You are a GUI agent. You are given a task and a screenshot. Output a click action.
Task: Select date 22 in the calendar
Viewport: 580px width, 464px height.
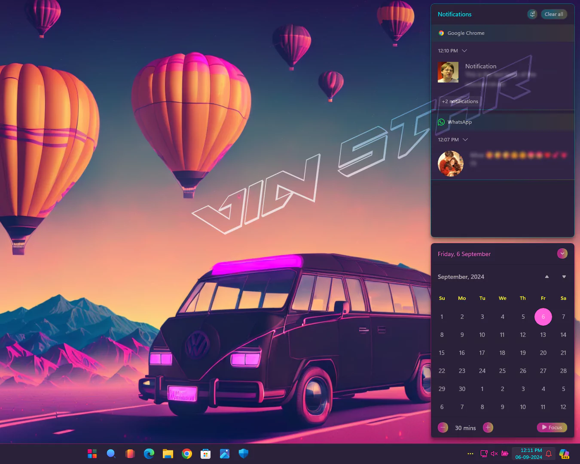click(442, 371)
